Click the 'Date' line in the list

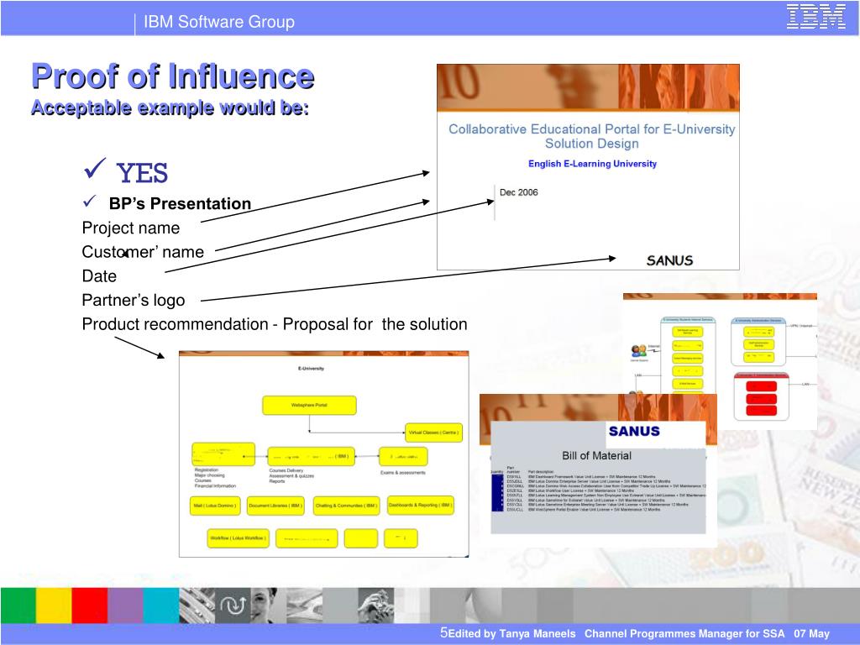[x=99, y=275]
